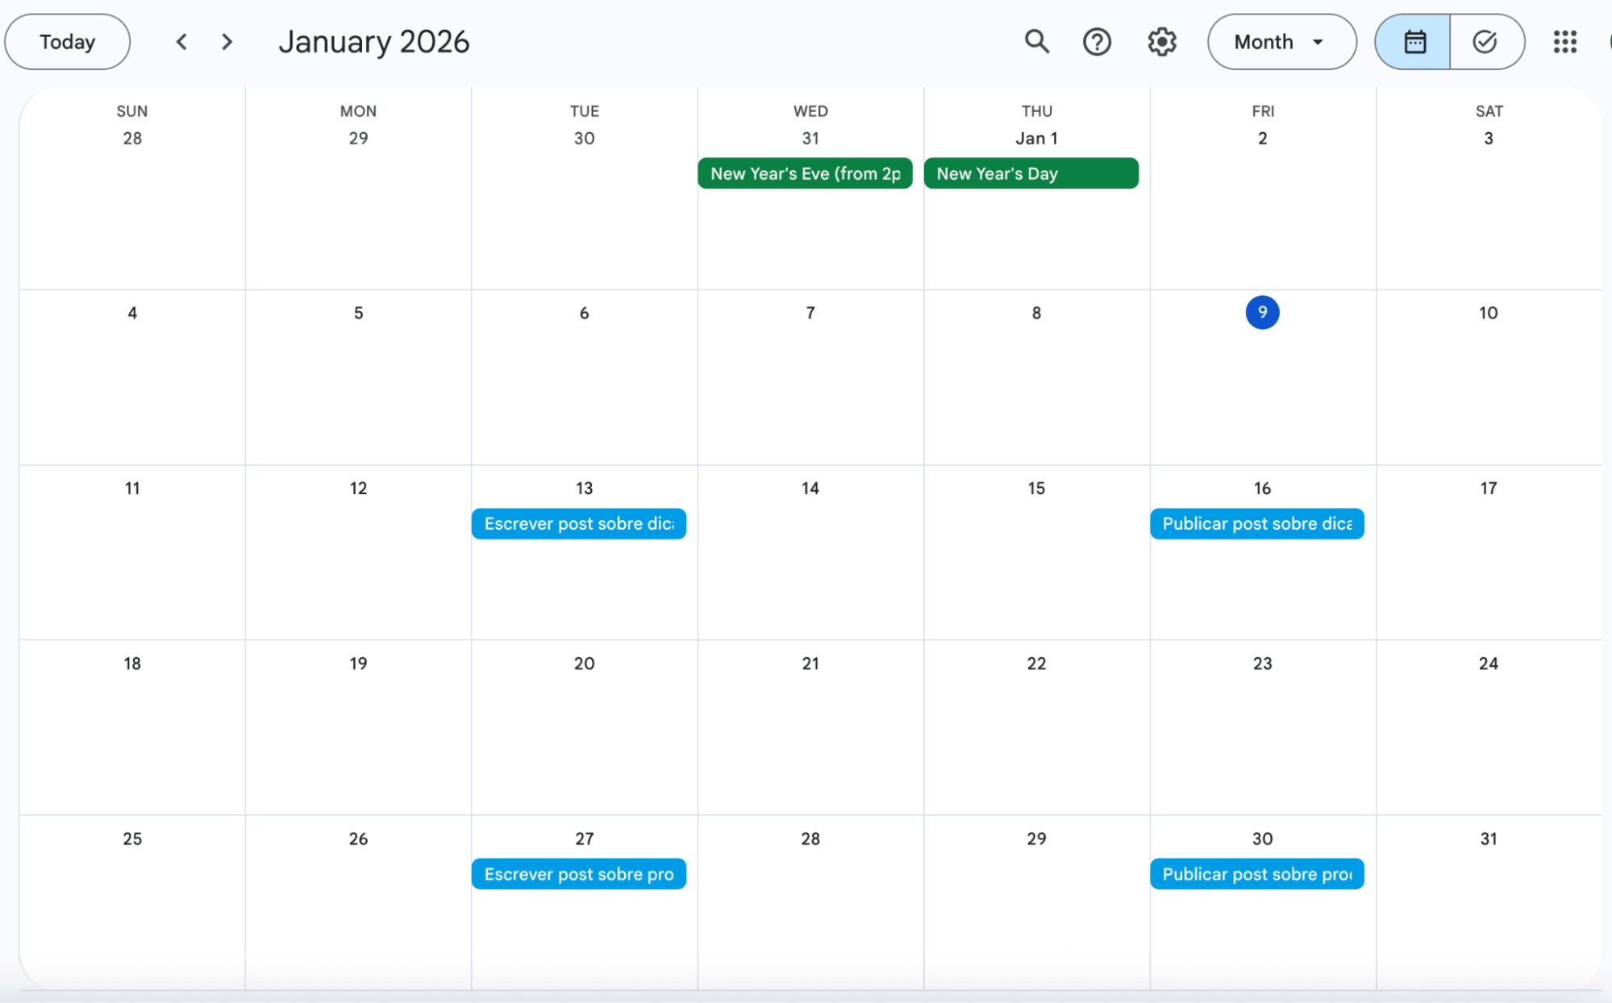This screenshot has height=1003, width=1612.
Task: Click the previous month chevron
Action: 181,42
